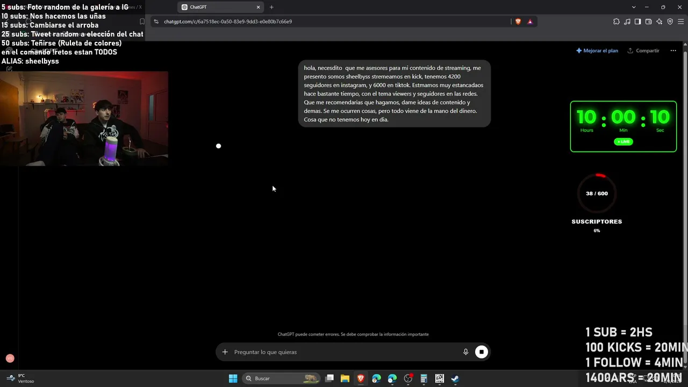
Task: Click the webcam overlay thumbnail
Action: click(x=84, y=118)
